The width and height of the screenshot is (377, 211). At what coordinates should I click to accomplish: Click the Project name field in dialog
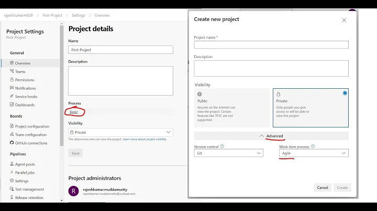[271, 45]
